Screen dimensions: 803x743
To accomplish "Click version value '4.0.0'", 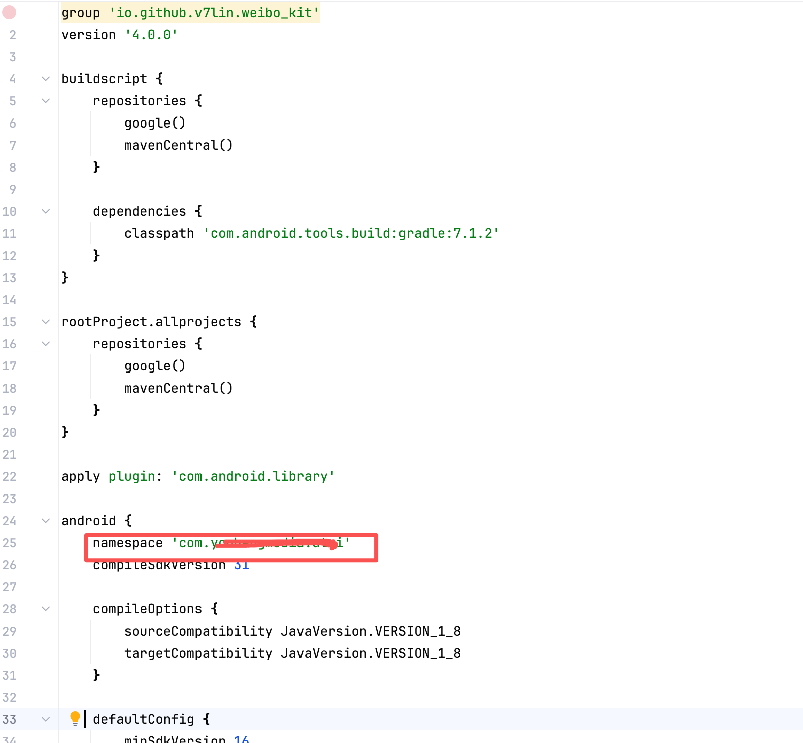I will click(151, 35).
